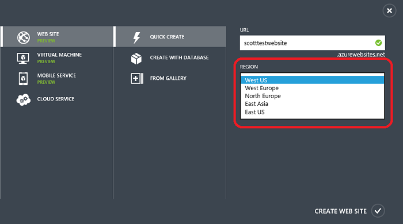Click the From Gallery plus icon
Screen dimensions: 403x224
137,79
